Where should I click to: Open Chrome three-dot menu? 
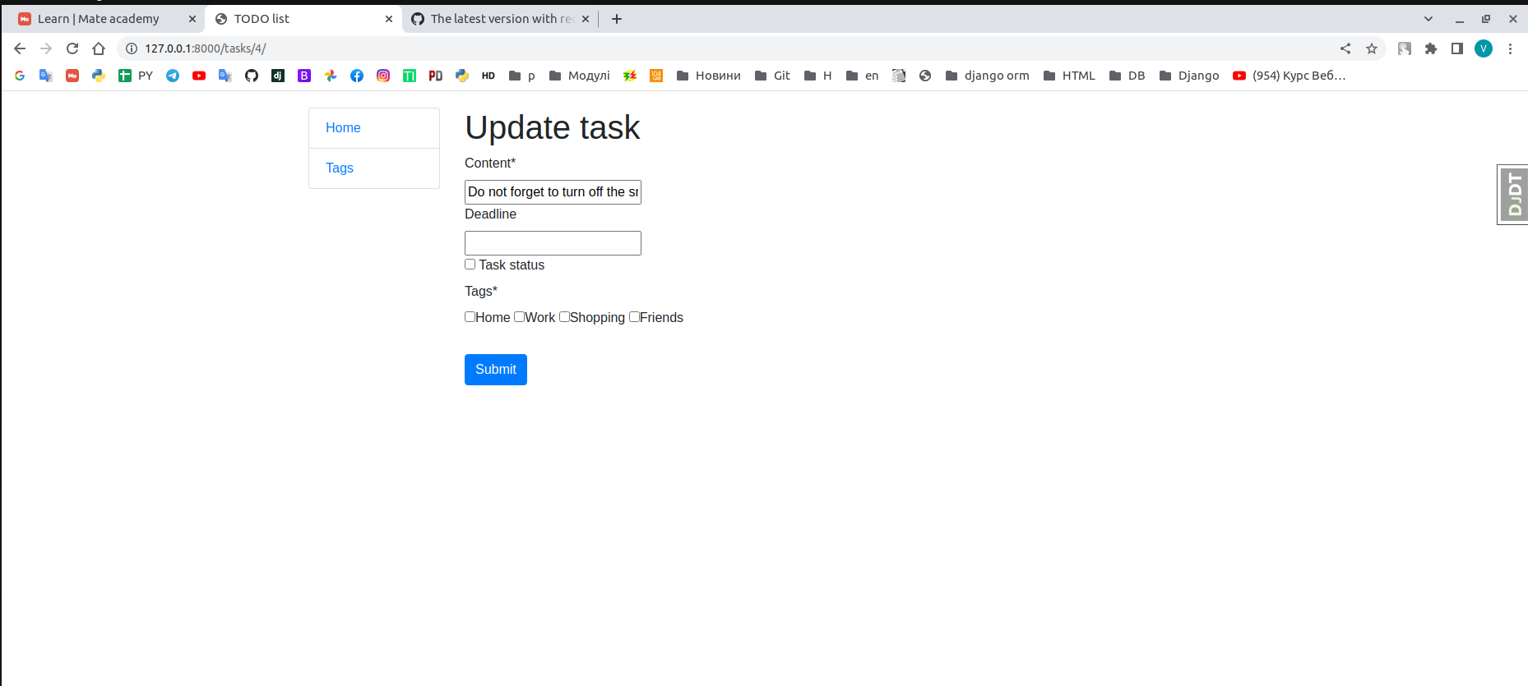pos(1510,48)
